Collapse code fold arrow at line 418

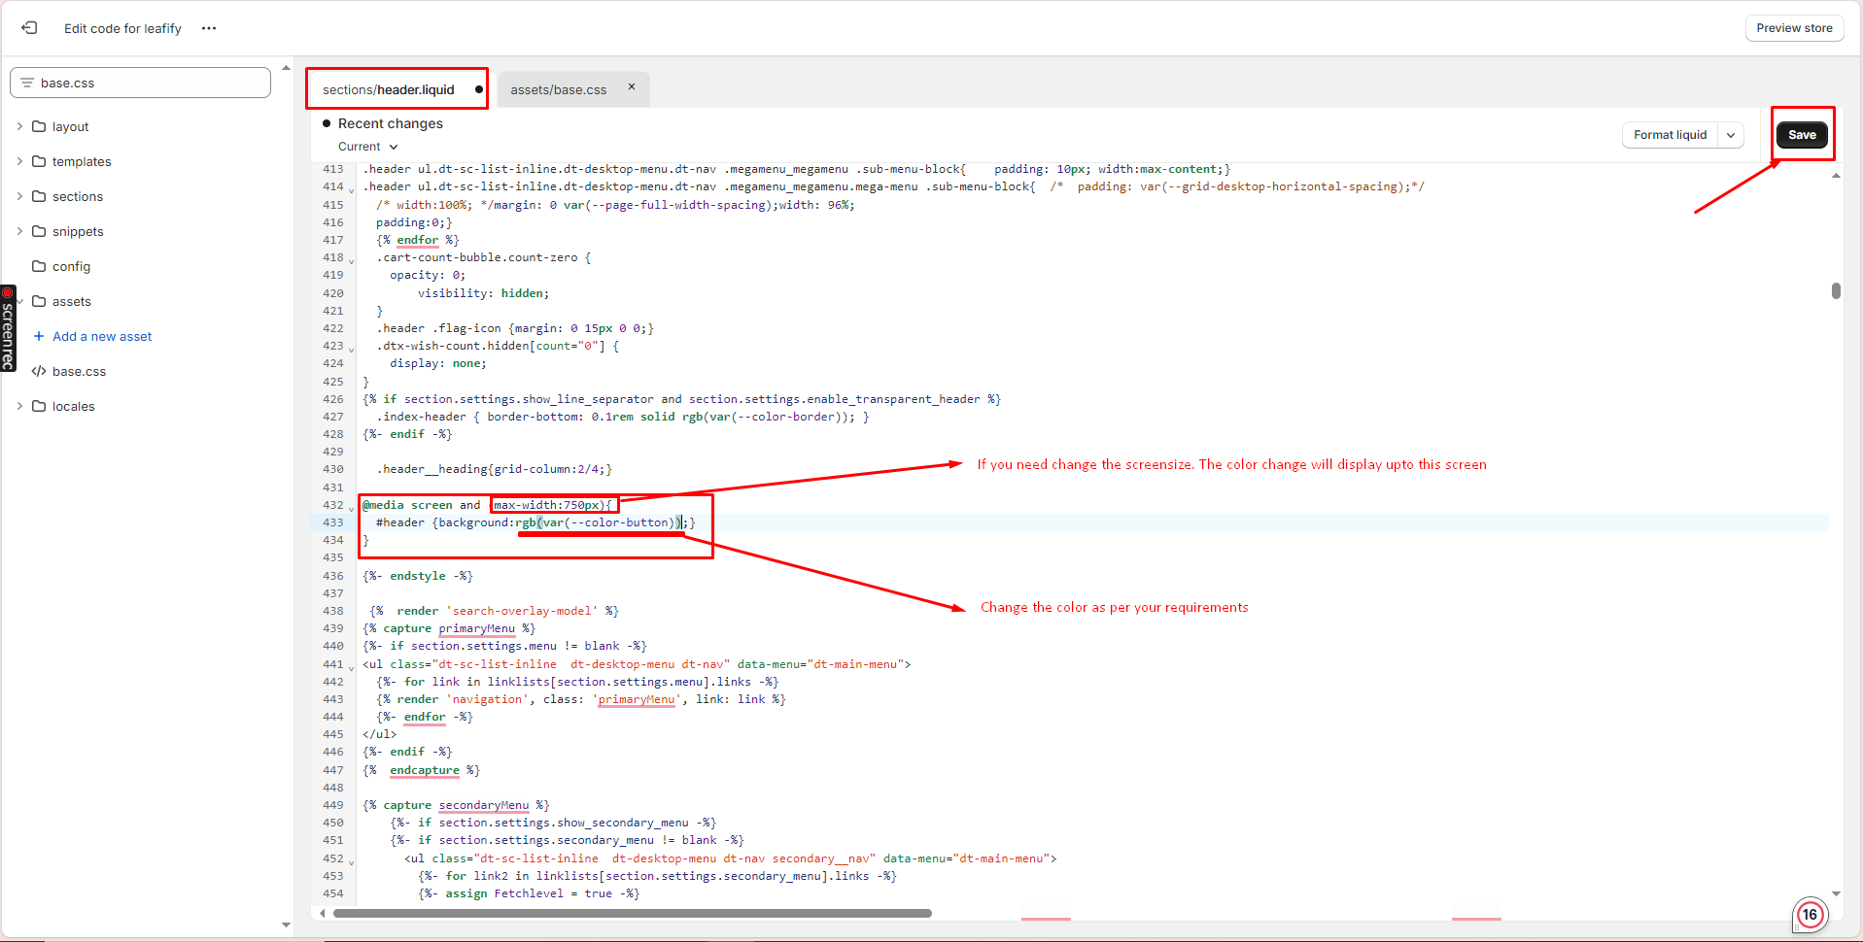coord(352,259)
